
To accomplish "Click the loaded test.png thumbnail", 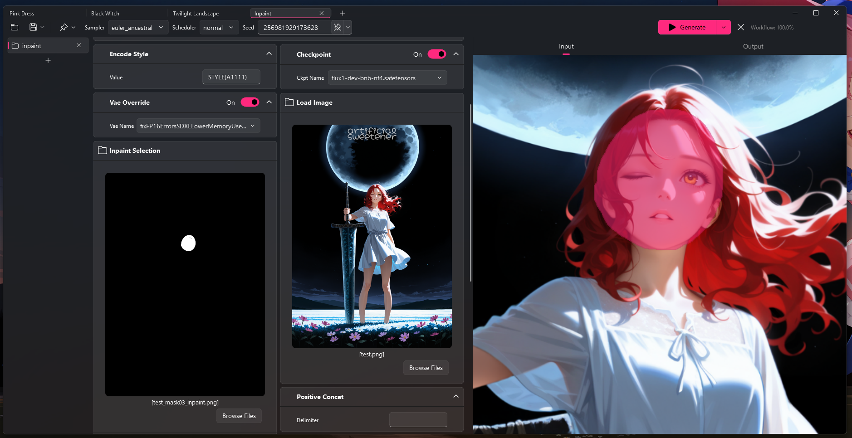I will click(372, 236).
